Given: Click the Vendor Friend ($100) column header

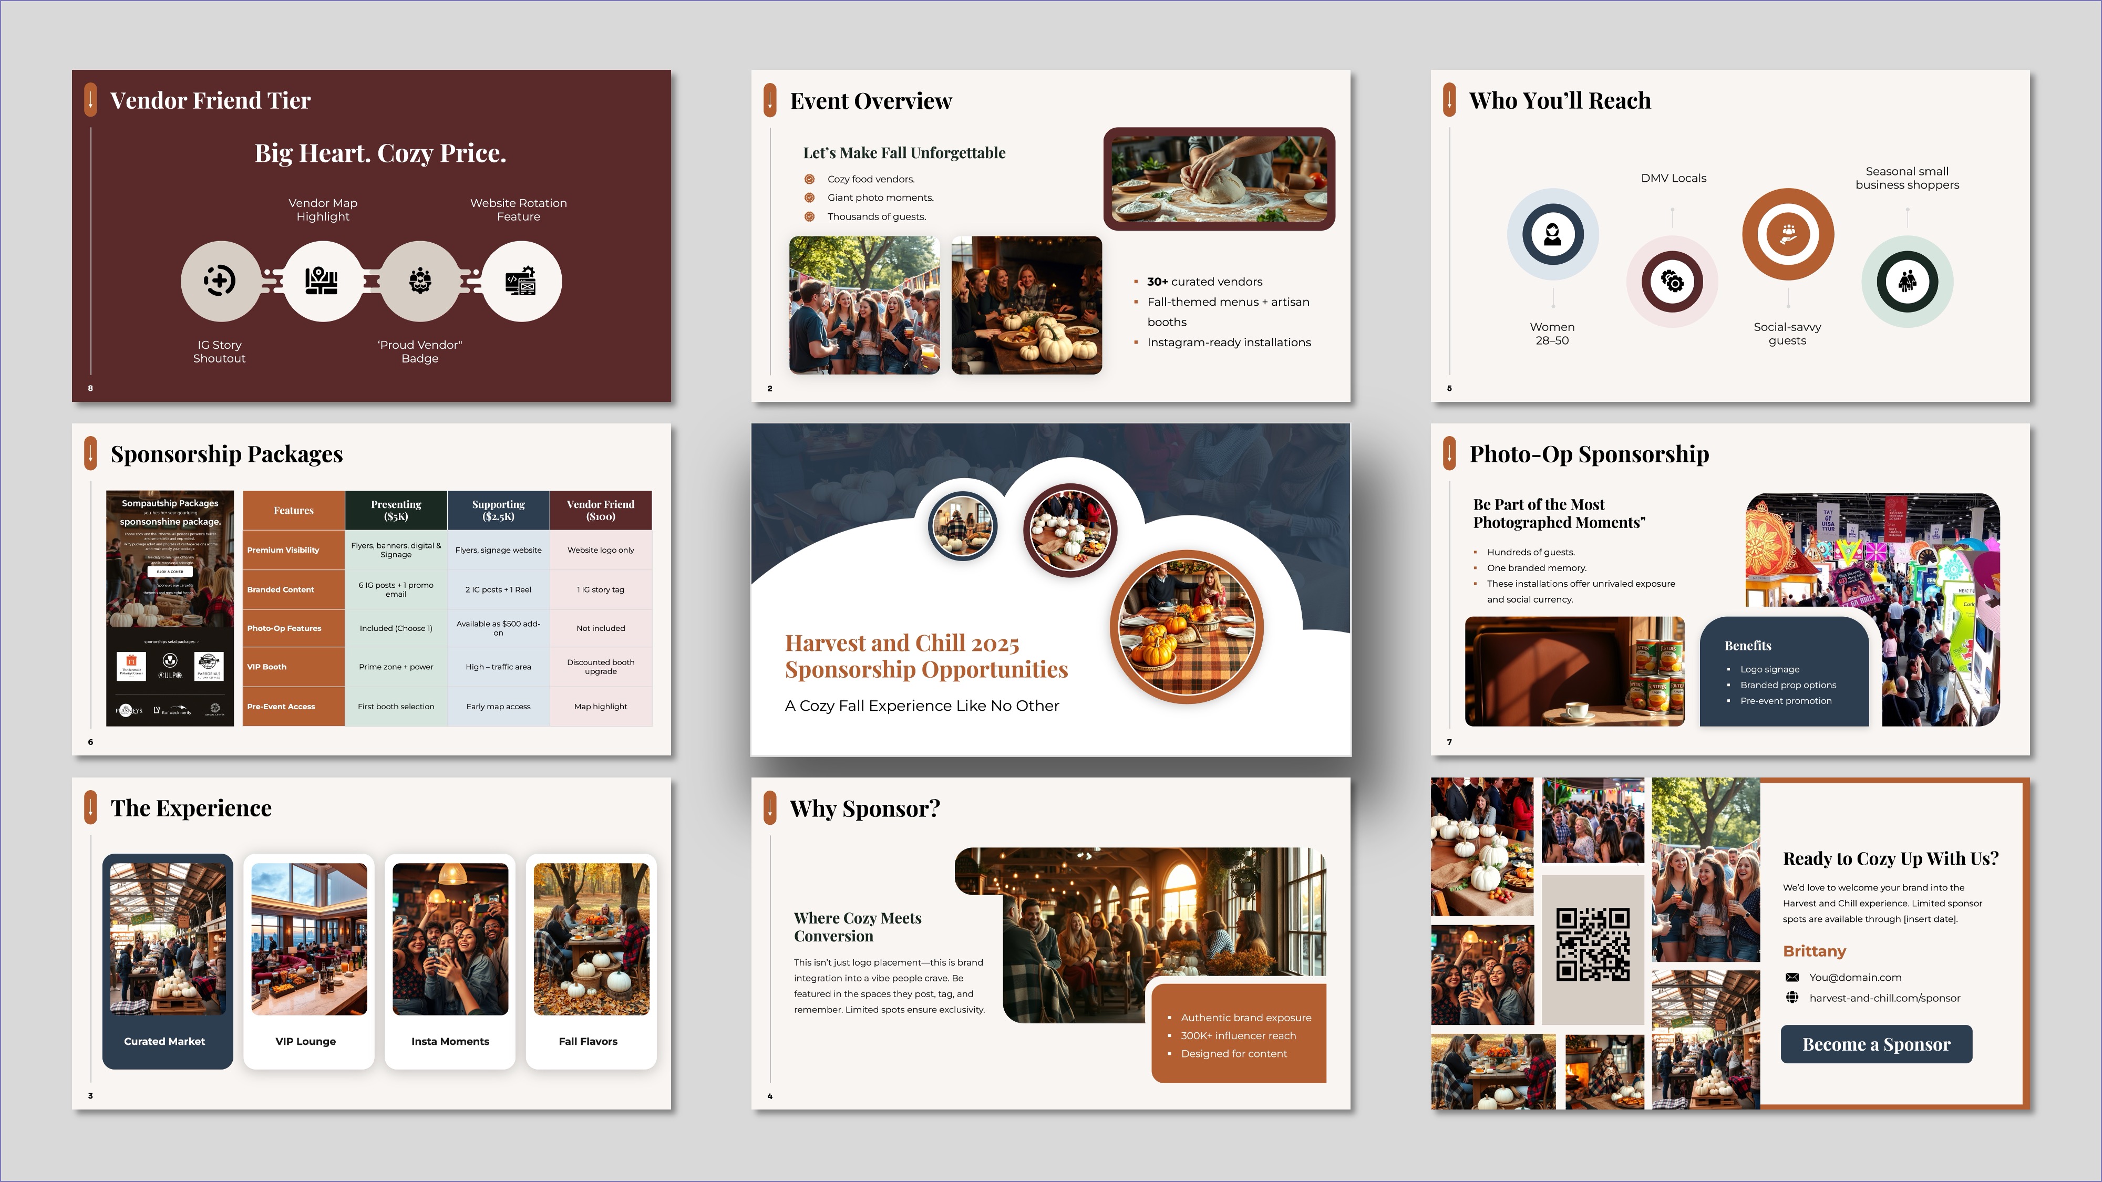Looking at the screenshot, I should [601, 511].
